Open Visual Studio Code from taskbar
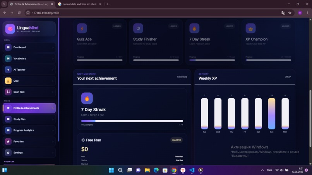Viewport: 312px width, 175px height. click(192, 170)
